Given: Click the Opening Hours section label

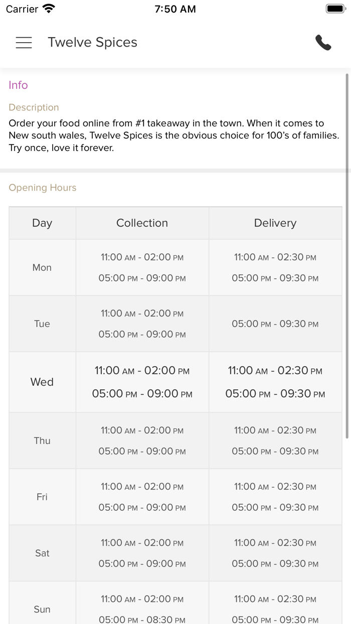Looking at the screenshot, I should 43,188.
